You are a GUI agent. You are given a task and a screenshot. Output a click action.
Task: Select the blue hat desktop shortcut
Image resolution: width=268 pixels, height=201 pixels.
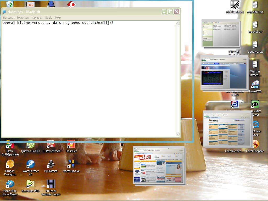point(51,4)
